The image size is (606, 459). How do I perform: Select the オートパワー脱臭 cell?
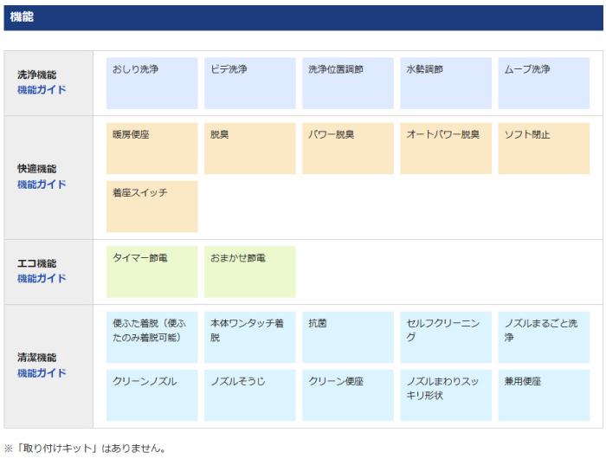[x=446, y=148]
